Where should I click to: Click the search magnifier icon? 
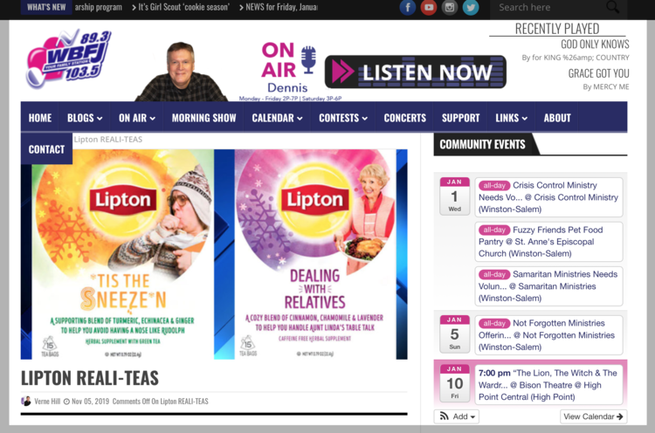(x=612, y=7)
